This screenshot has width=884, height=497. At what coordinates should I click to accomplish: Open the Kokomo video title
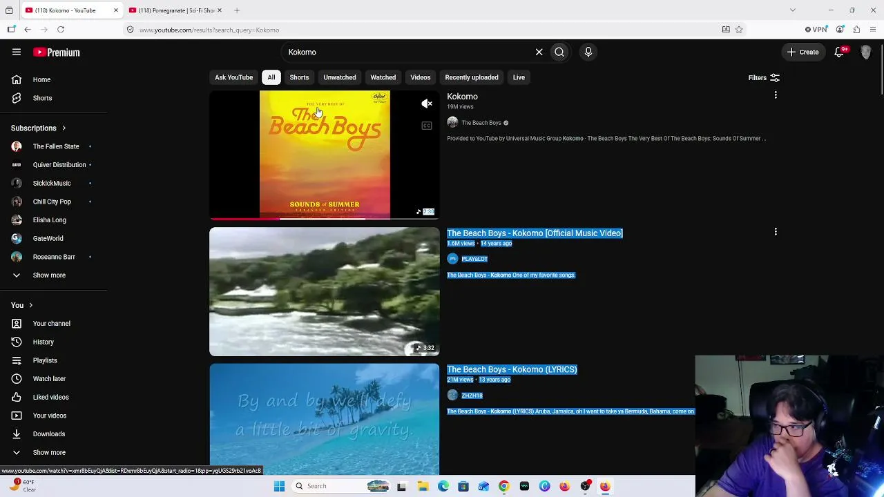point(462,97)
